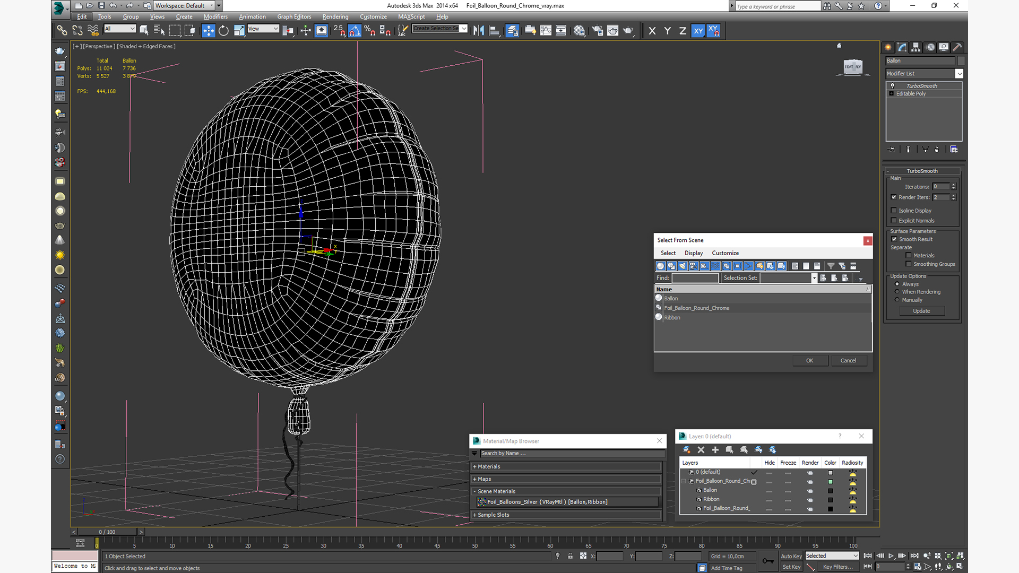This screenshot has height=573, width=1019.
Task: Select When Rendering radio button
Action: click(x=897, y=292)
